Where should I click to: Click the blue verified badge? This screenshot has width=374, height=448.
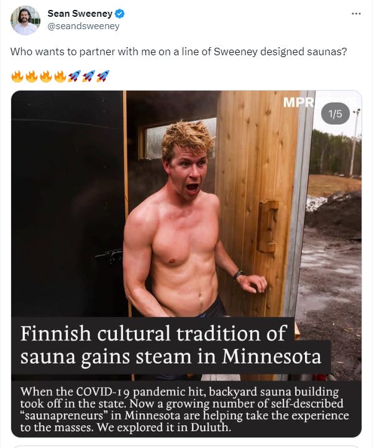[120, 14]
